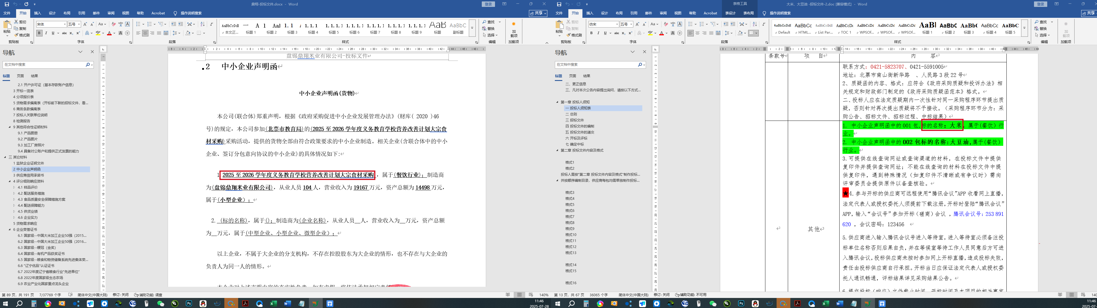1097x308 pixels.
Task: Click the save icon in right window title bar
Action: click(559, 4)
